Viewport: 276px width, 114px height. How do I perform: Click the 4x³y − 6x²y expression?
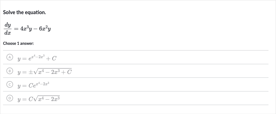36,28
